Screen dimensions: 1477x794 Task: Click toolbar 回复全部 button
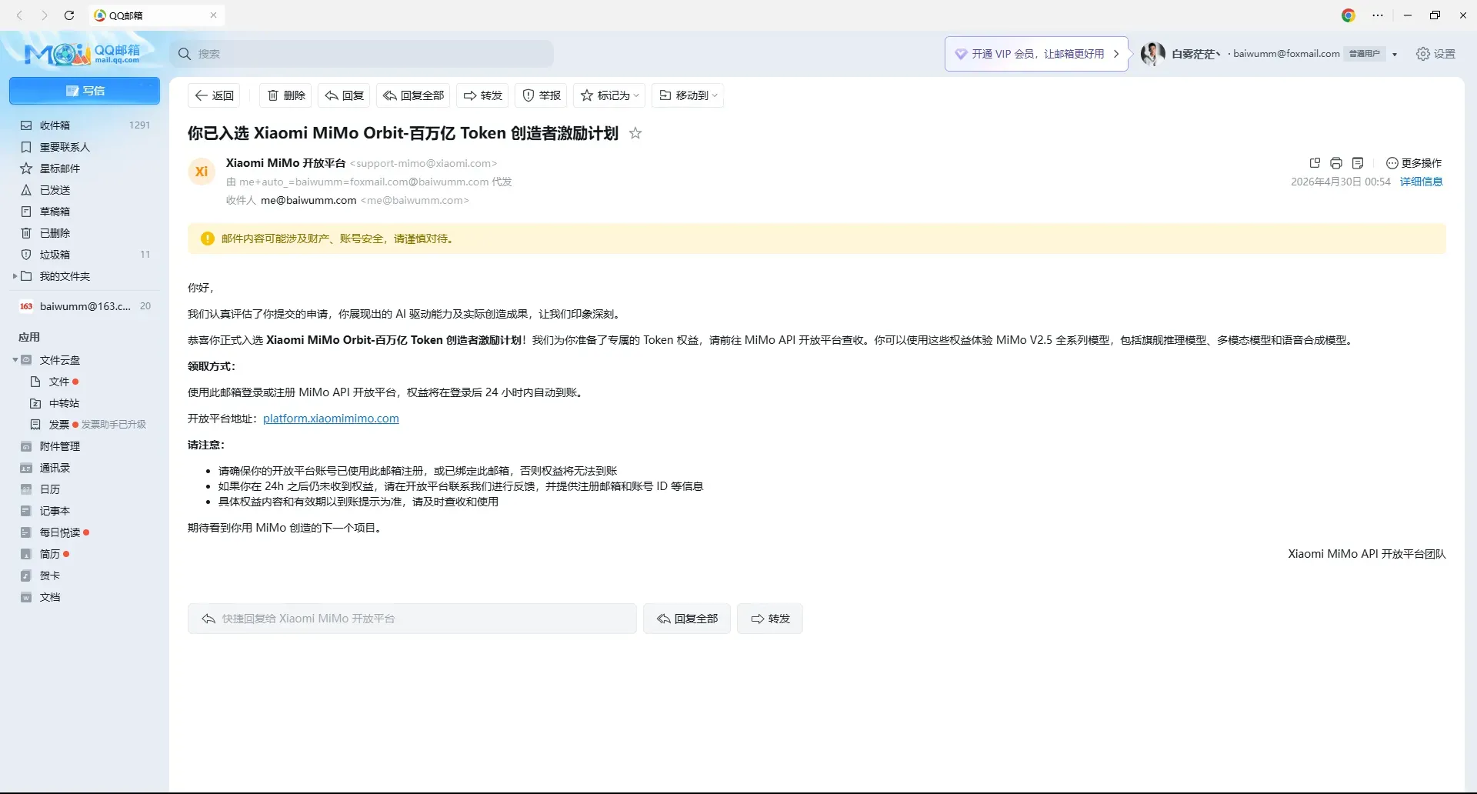[x=413, y=95]
